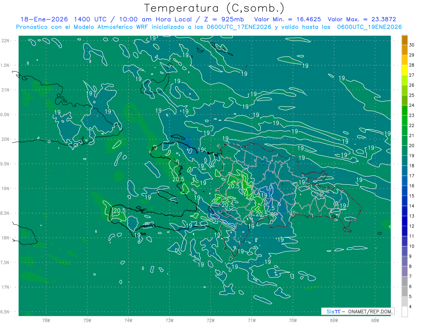Select the pressure level "Z = 925mb"

click(224, 19)
